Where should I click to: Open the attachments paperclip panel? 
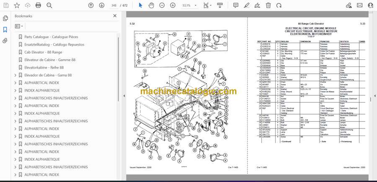[x=5, y=41]
